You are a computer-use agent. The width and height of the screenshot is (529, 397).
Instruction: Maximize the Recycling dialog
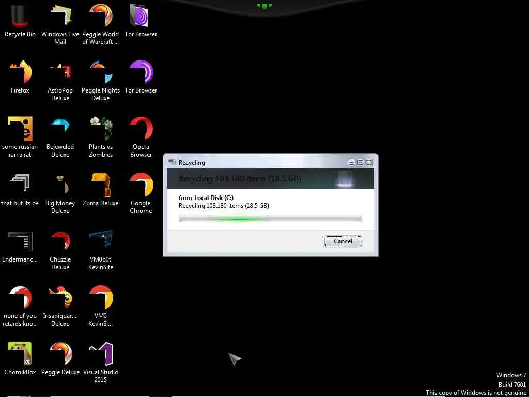coord(360,162)
